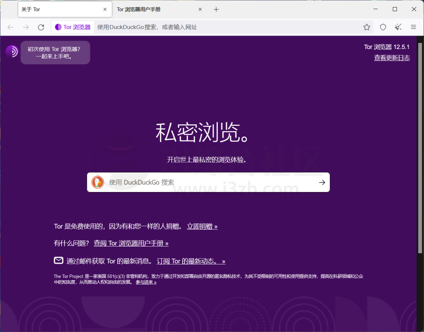Switch to Tor 浏览器用户手册 tab

159,9
